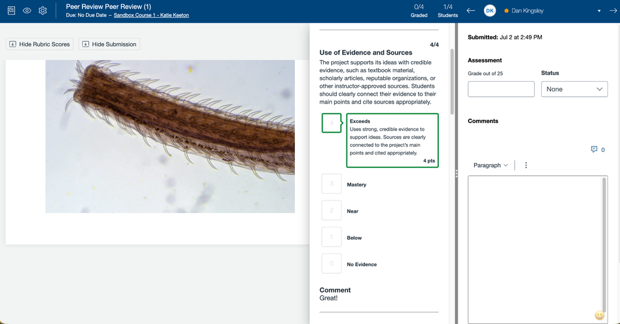Open the Paragraph format dropdown

490,165
